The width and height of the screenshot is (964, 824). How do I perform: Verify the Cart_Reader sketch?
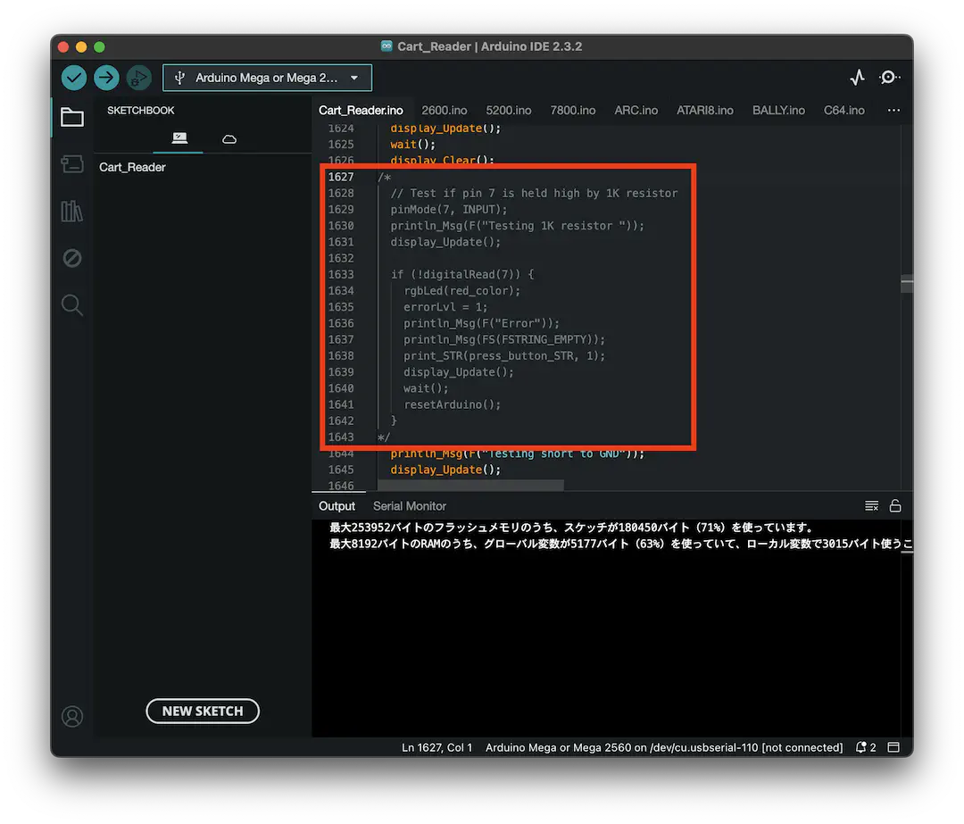pyautogui.click(x=74, y=78)
